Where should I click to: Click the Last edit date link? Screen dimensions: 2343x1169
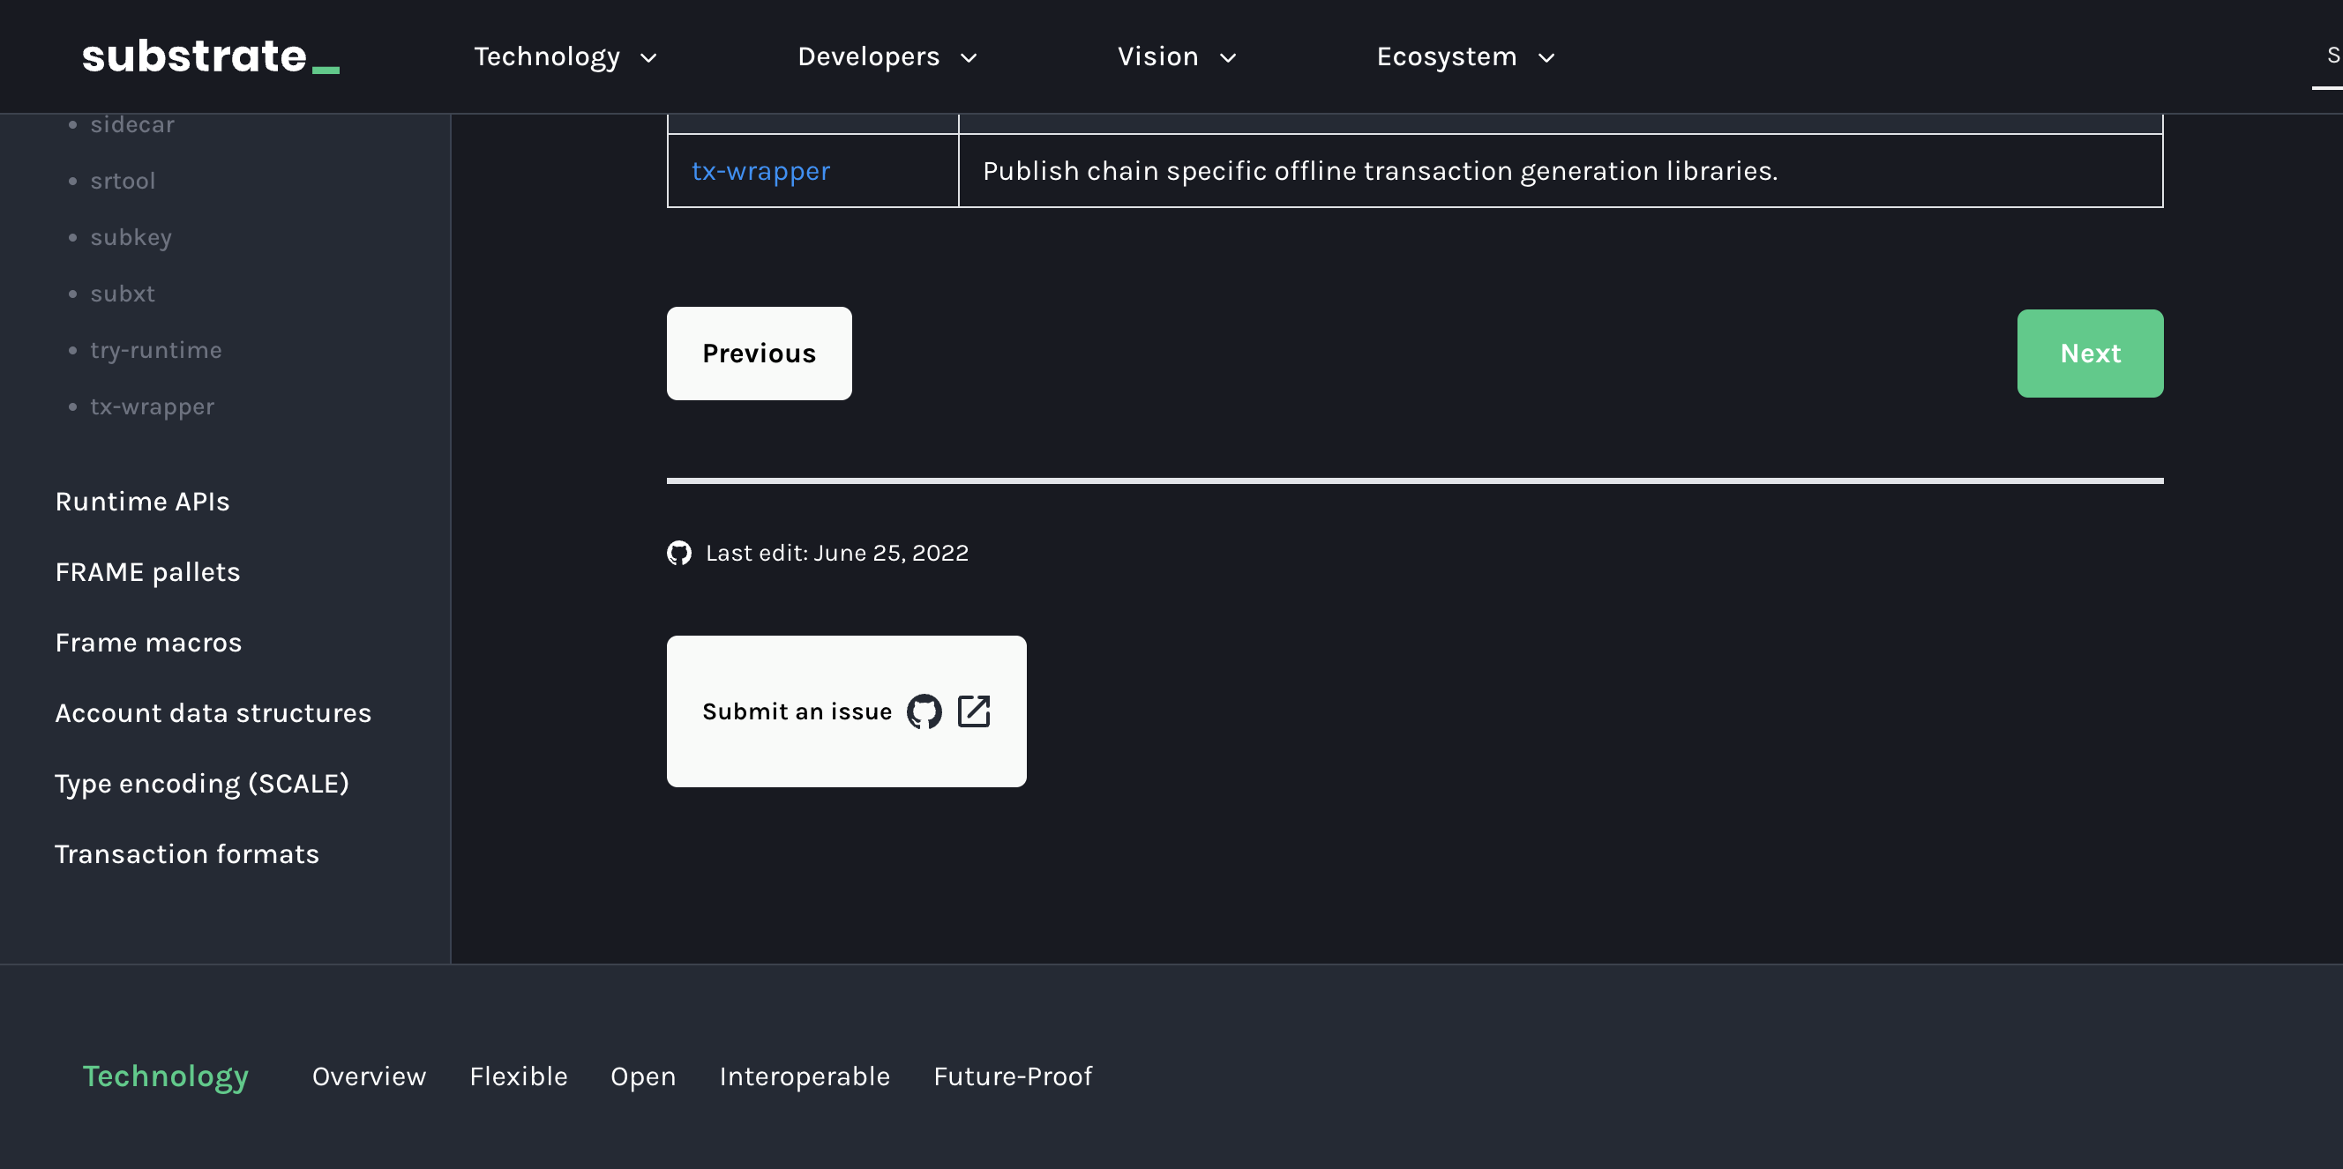pyautogui.click(x=836, y=553)
